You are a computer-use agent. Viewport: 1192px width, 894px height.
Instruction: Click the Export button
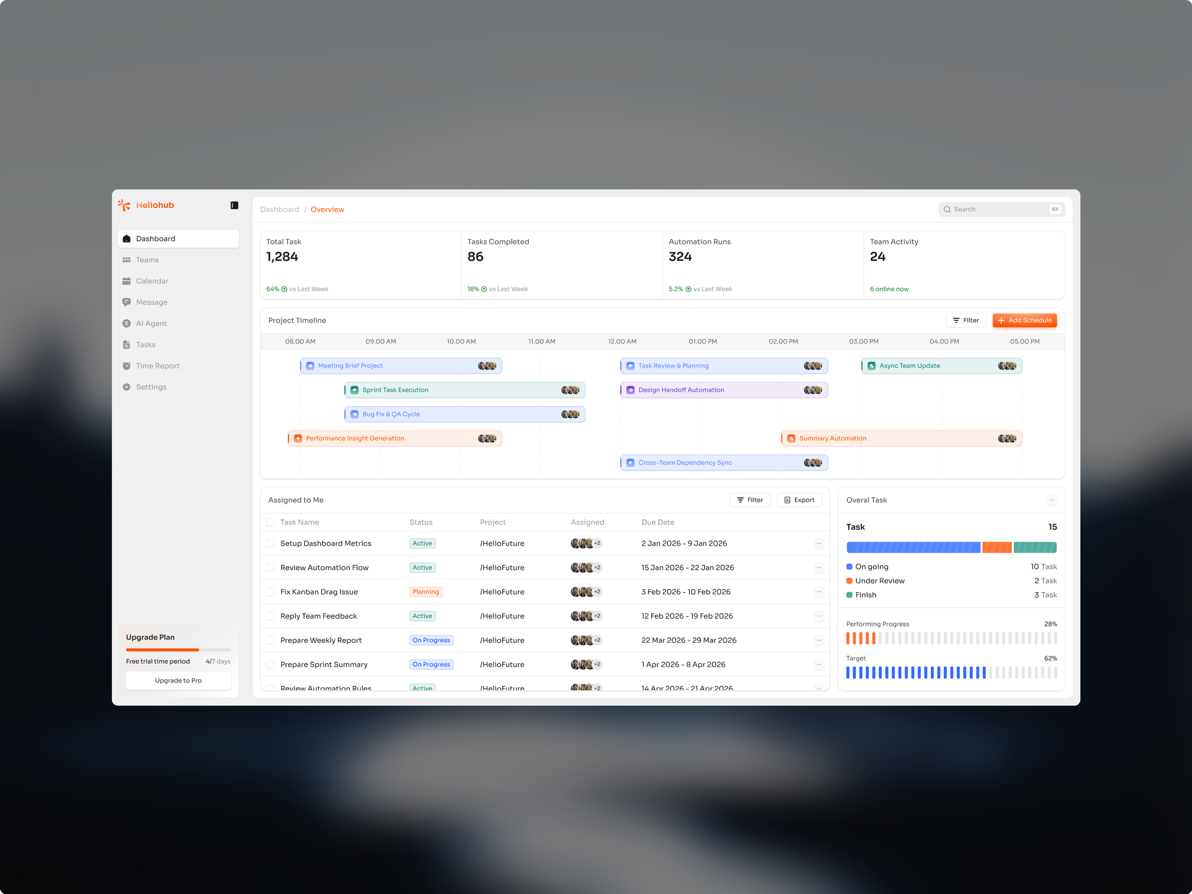pyautogui.click(x=799, y=500)
